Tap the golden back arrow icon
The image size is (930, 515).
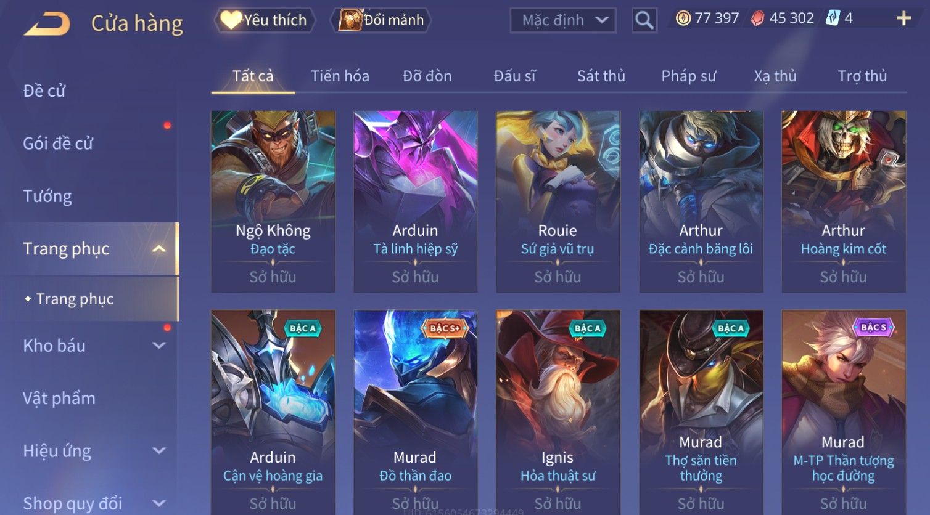pos(47,24)
